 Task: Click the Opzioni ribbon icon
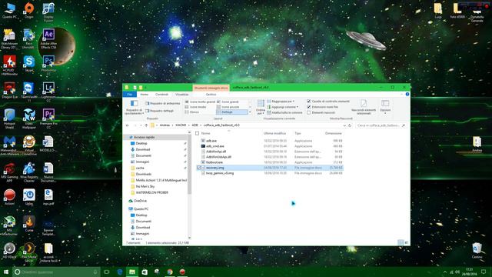pyautogui.click(x=385, y=107)
